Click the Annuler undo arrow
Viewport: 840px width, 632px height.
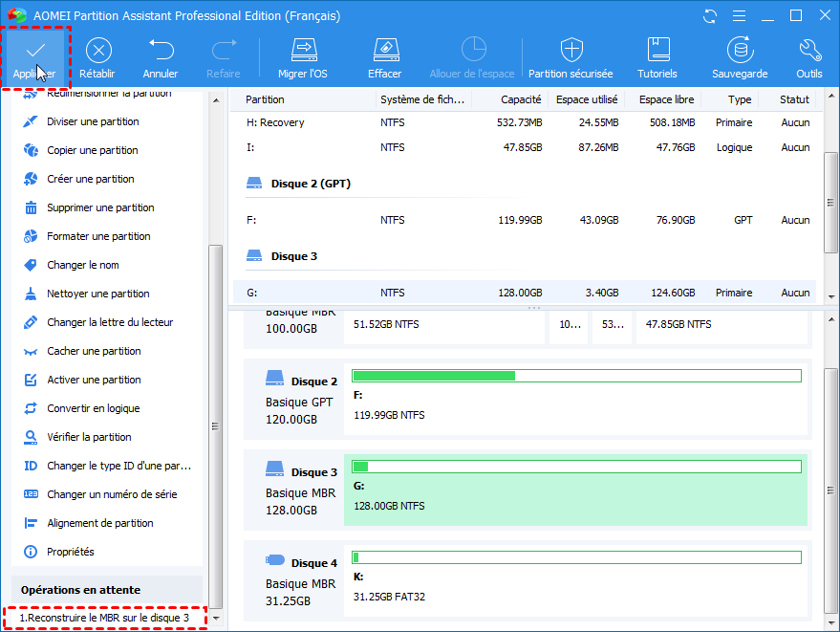tap(161, 51)
